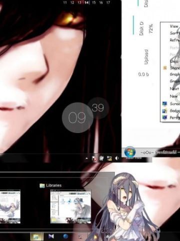Open Windows Explorer from the taskbar
The image size is (180, 241).
point(37,236)
